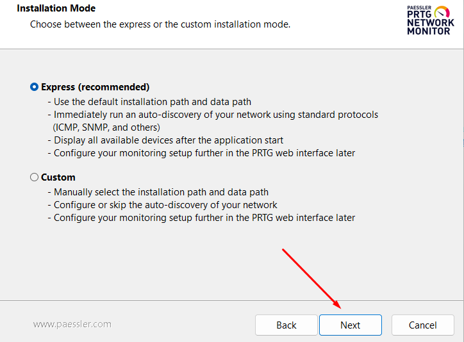Click "Configure or skip the auto-discovery" line
Viewport: 464px width, 342px height.
tap(162, 205)
